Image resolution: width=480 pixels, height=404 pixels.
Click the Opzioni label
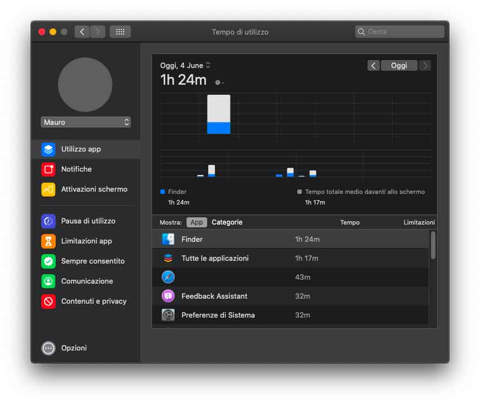click(x=74, y=348)
